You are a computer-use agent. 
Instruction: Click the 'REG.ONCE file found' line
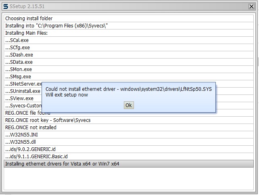click(x=28, y=113)
